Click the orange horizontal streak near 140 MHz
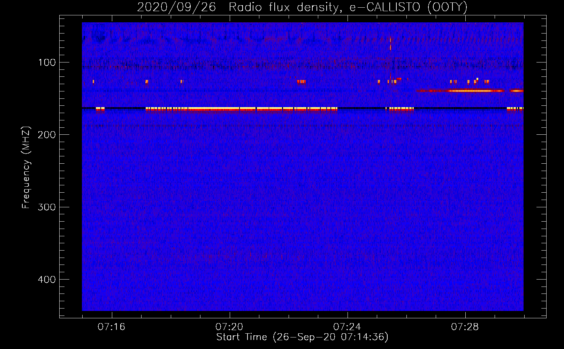Viewport: 564px width, 349px height. coord(460,91)
